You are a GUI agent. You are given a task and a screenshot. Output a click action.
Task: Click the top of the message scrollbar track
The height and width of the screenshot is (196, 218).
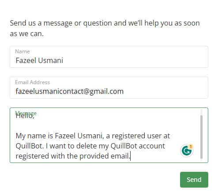(x=201, y=112)
